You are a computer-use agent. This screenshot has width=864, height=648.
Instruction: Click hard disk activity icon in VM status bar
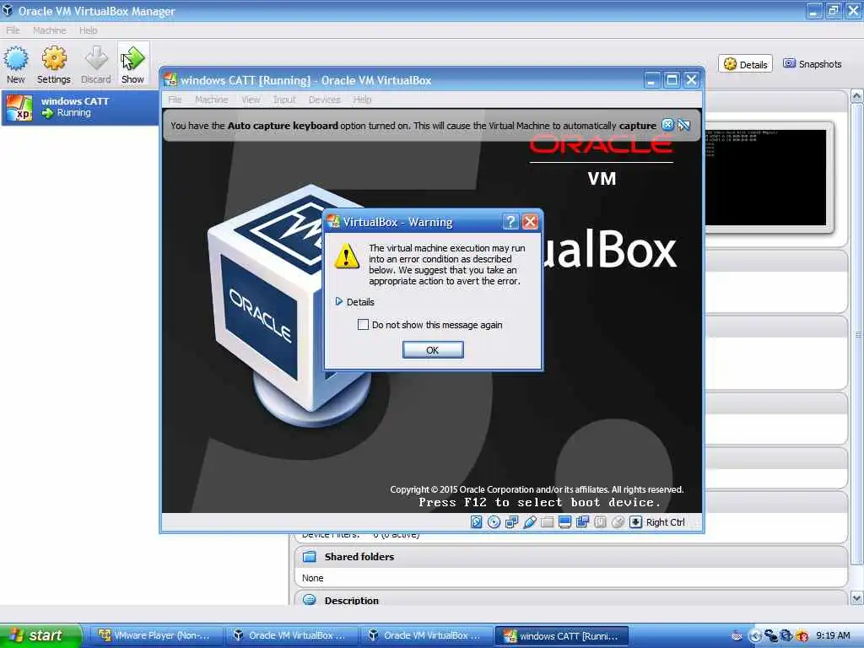click(x=477, y=521)
